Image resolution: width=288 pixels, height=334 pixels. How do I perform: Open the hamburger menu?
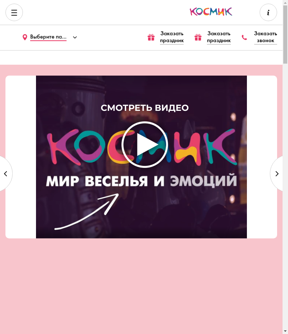point(14,12)
